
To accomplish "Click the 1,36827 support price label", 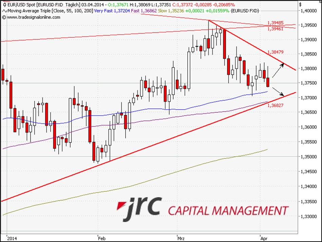I will coord(275,106).
